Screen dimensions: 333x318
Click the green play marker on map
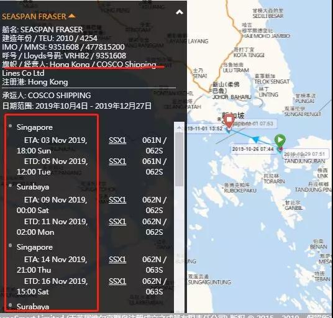[280, 140]
